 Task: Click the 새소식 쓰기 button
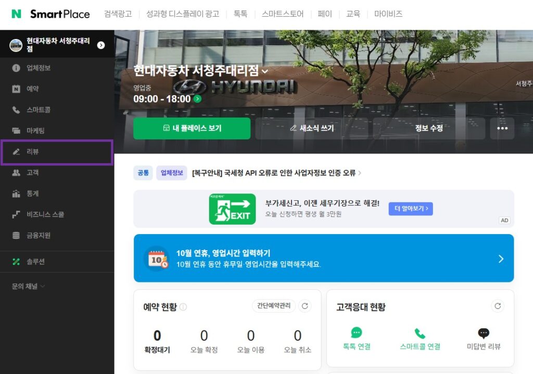312,128
